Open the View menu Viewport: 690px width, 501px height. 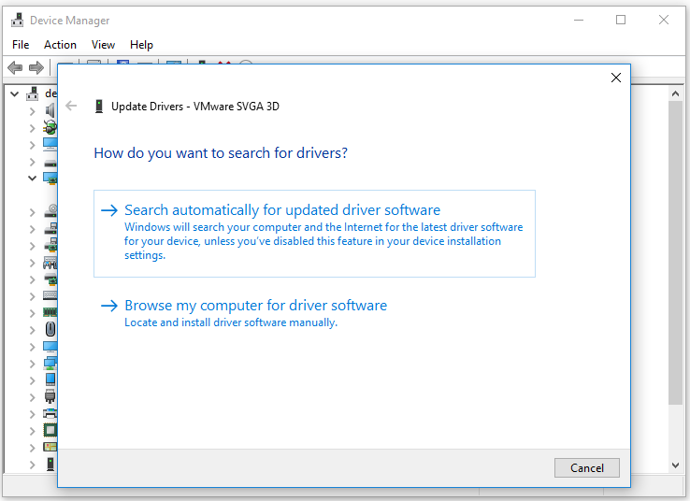pyautogui.click(x=103, y=45)
